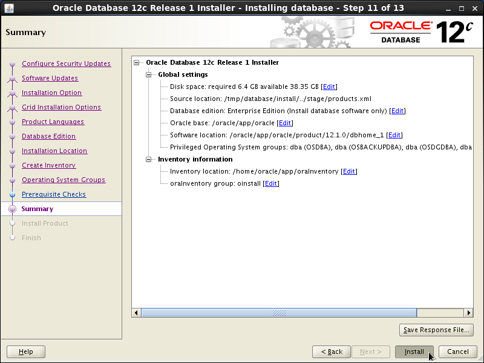Viewport: 484px width, 363px height.
Task: Minimize the installer window
Action: pyautogui.click(x=448, y=8)
